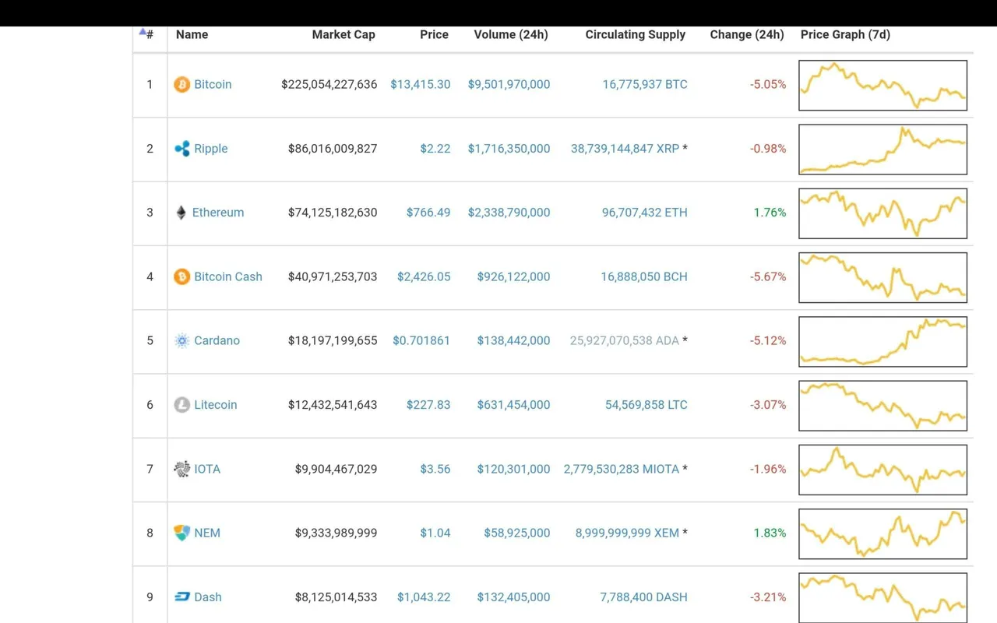The height and width of the screenshot is (623, 997).
Task: Open the Ethereum name link
Action: [x=218, y=213]
